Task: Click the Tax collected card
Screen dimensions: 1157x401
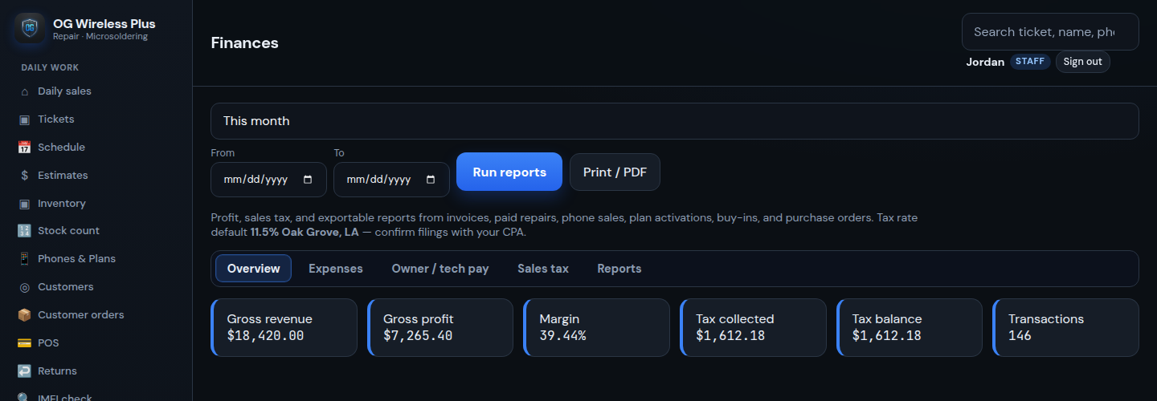Action: tap(753, 327)
